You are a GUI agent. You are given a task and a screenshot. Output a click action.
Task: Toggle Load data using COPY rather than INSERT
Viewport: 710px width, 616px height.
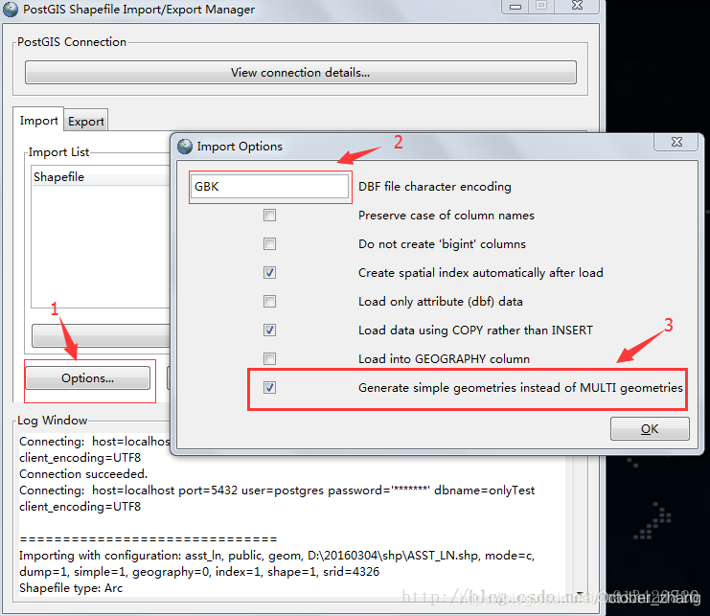tap(269, 330)
